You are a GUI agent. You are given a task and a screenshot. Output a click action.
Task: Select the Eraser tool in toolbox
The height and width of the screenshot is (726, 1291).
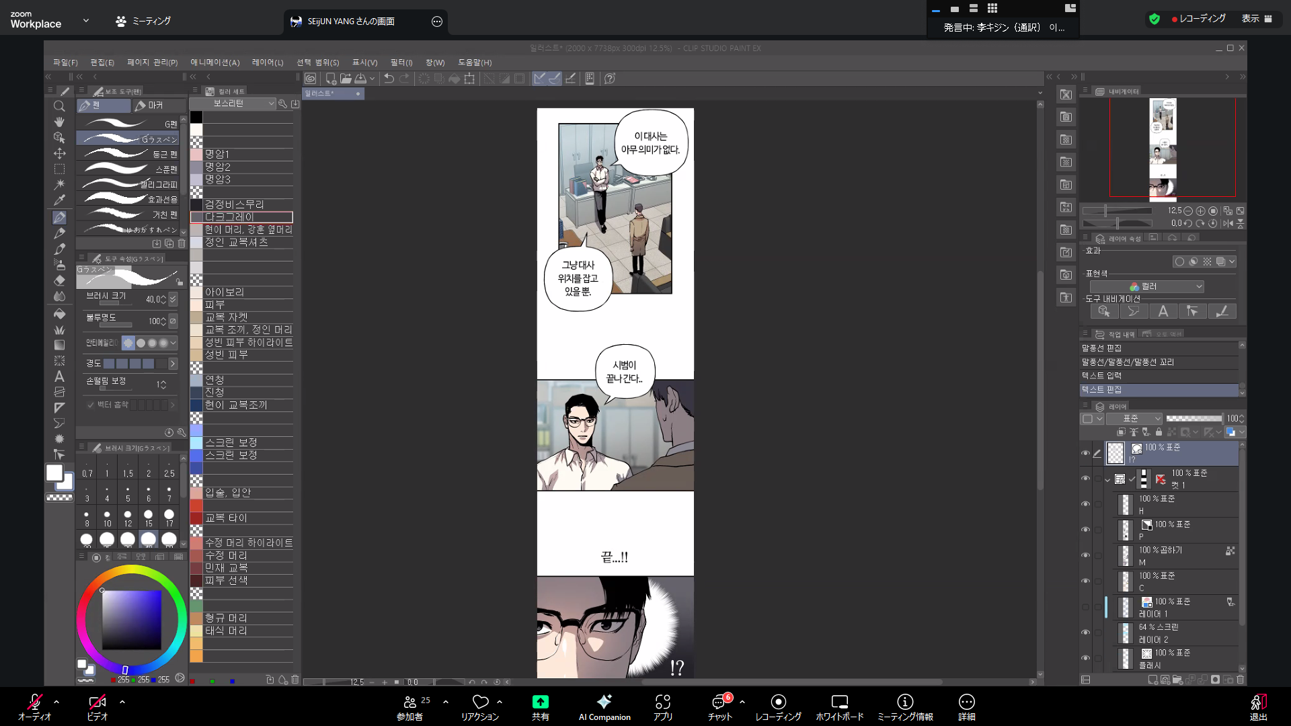coord(59,280)
